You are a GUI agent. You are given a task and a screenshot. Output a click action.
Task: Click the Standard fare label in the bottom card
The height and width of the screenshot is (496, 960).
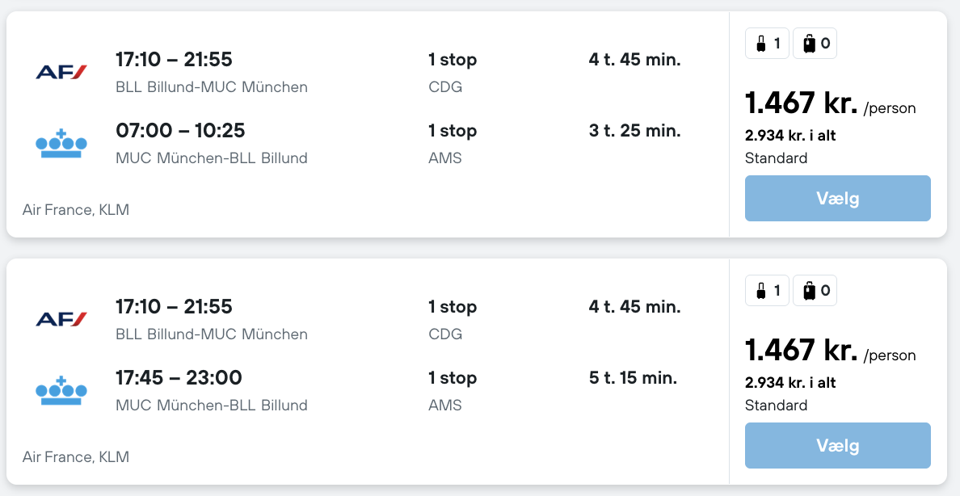click(776, 406)
